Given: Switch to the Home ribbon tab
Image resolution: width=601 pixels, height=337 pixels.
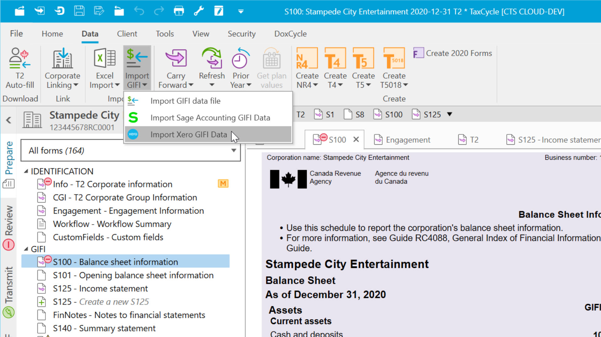Looking at the screenshot, I should (52, 34).
